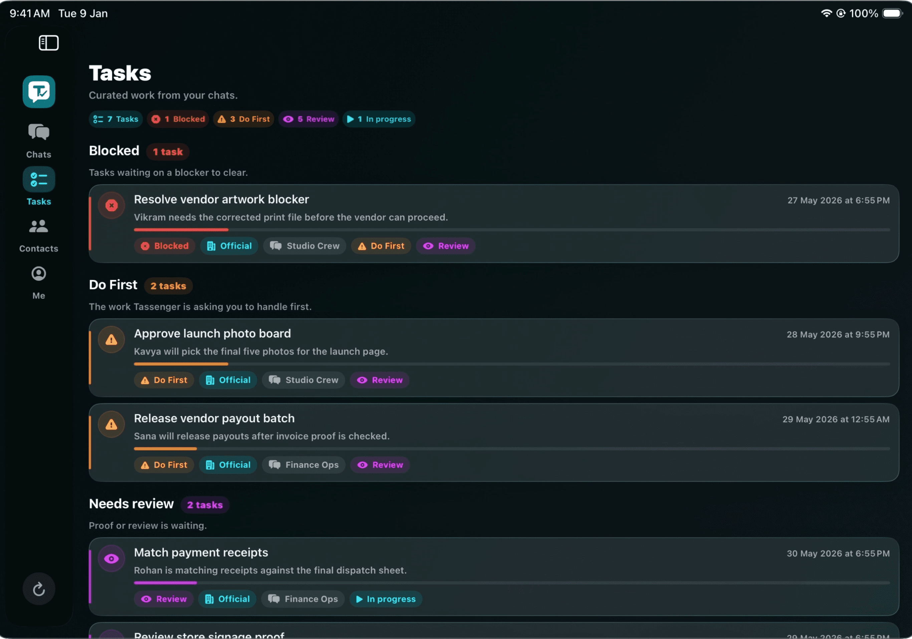Click warning icon on Approve launch photo board
Screen dimensions: 912x639
click(x=111, y=340)
